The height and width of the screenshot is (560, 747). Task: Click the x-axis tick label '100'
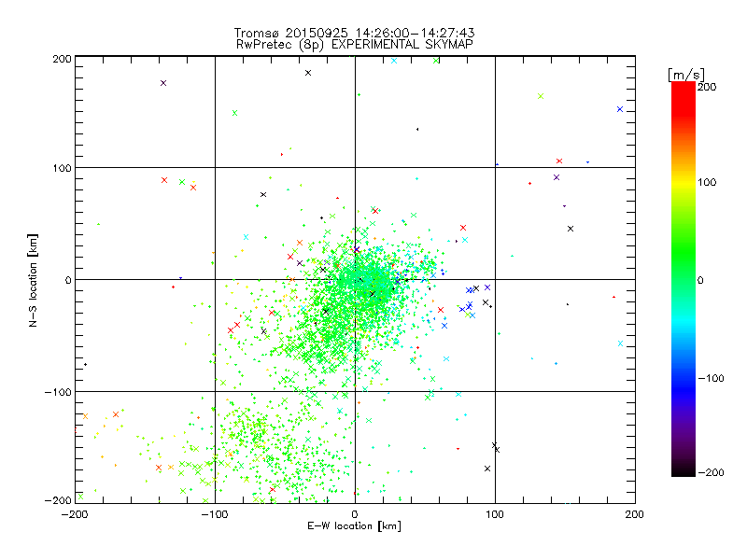pyautogui.click(x=495, y=514)
